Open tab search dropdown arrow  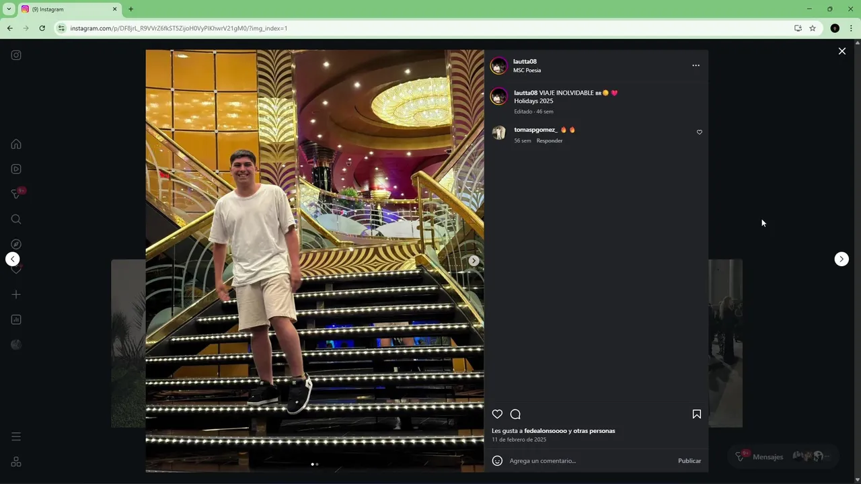(9, 9)
